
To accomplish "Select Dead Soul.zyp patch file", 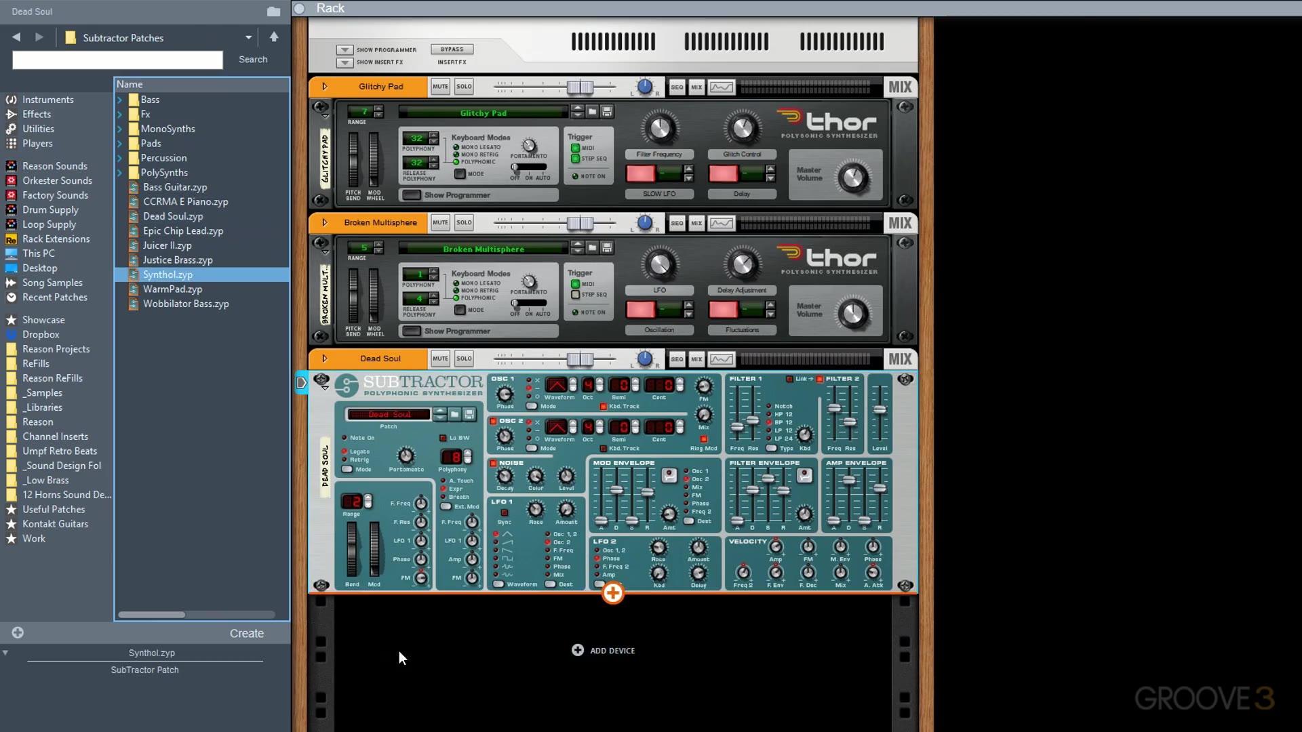I will pyautogui.click(x=173, y=216).
